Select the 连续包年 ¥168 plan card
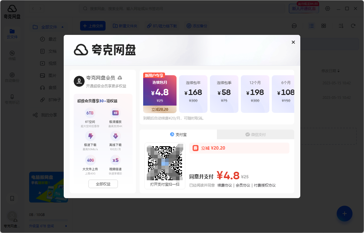Image resolution: width=364 pixels, height=233 pixels. pyautogui.click(x=193, y=94)
